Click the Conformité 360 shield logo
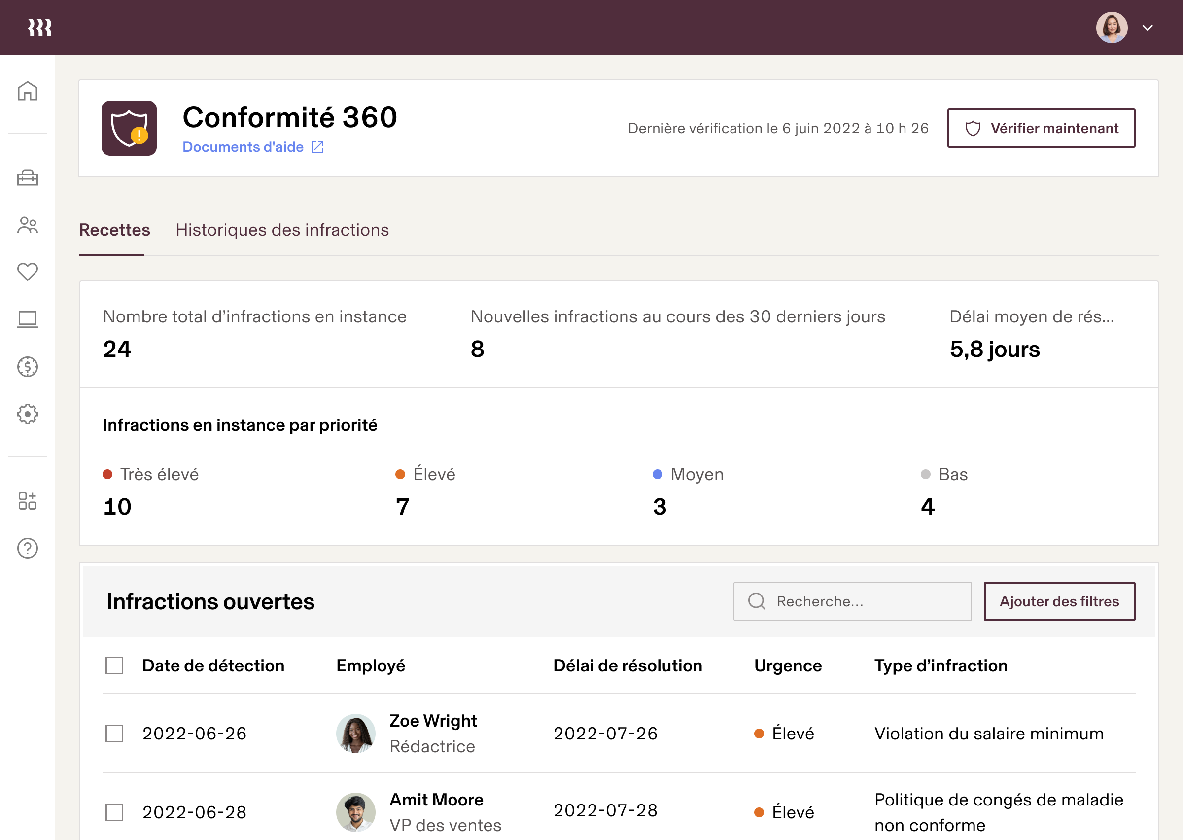The image size is (1183, 840). 129,128
